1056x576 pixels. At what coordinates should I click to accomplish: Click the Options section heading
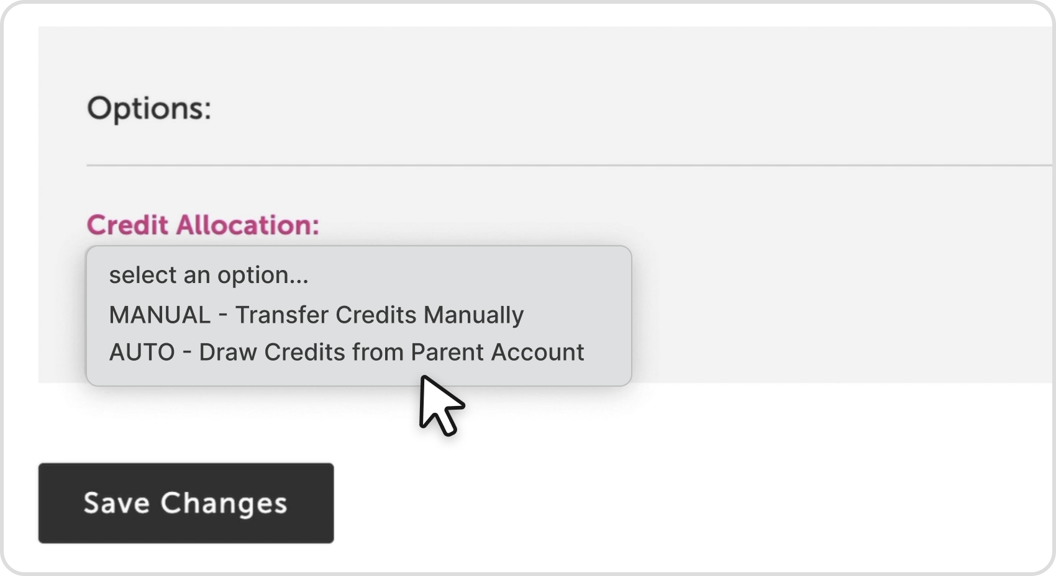[x=149, y=109]
